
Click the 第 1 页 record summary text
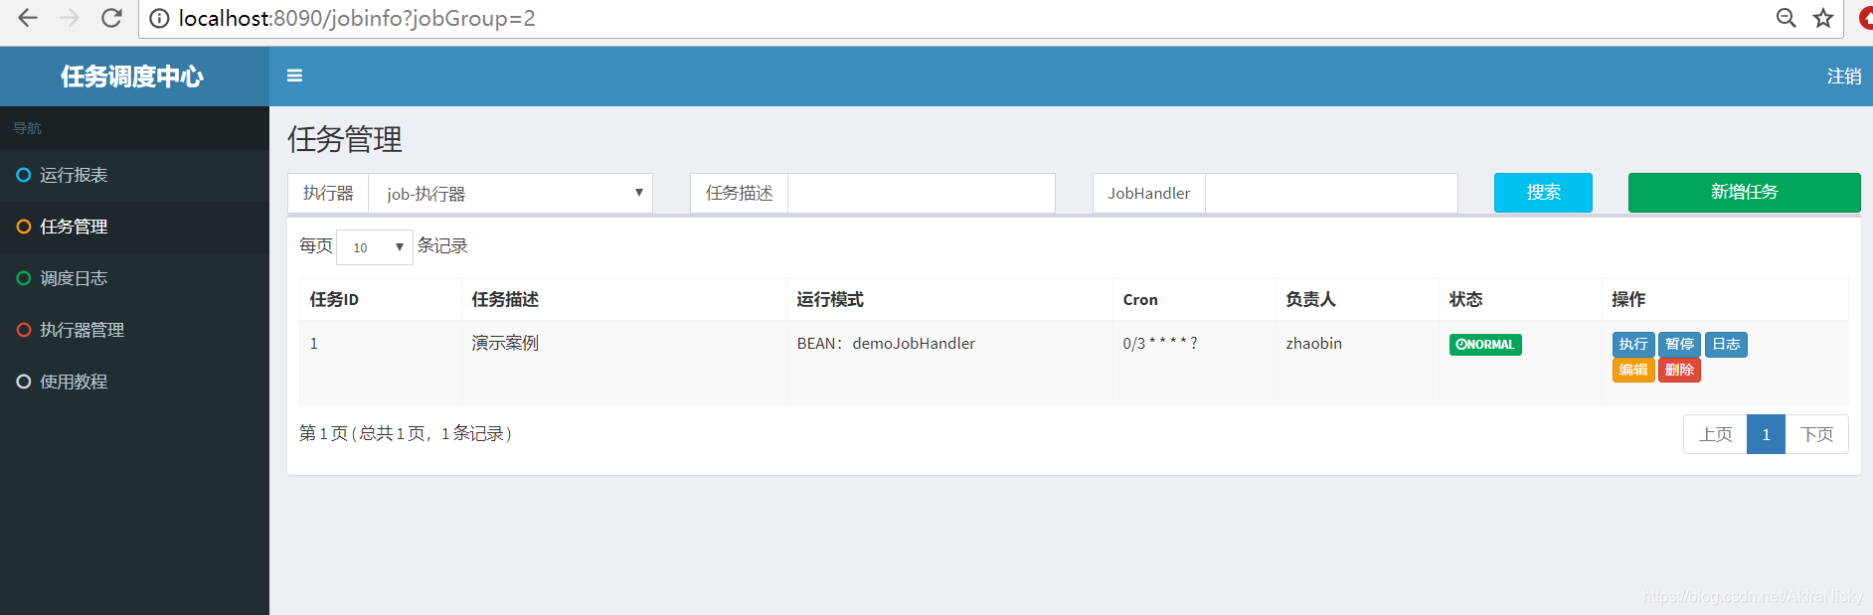pyautogui.click(x=406, y=434)
